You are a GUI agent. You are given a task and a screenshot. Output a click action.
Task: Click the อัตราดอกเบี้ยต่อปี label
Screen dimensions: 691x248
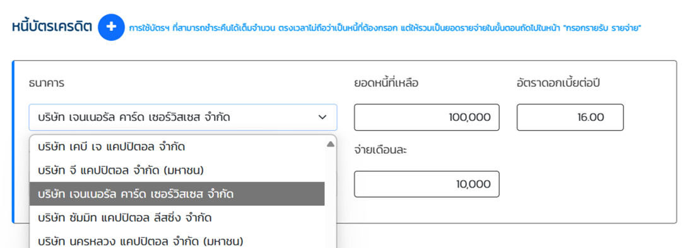click(558, 83)
